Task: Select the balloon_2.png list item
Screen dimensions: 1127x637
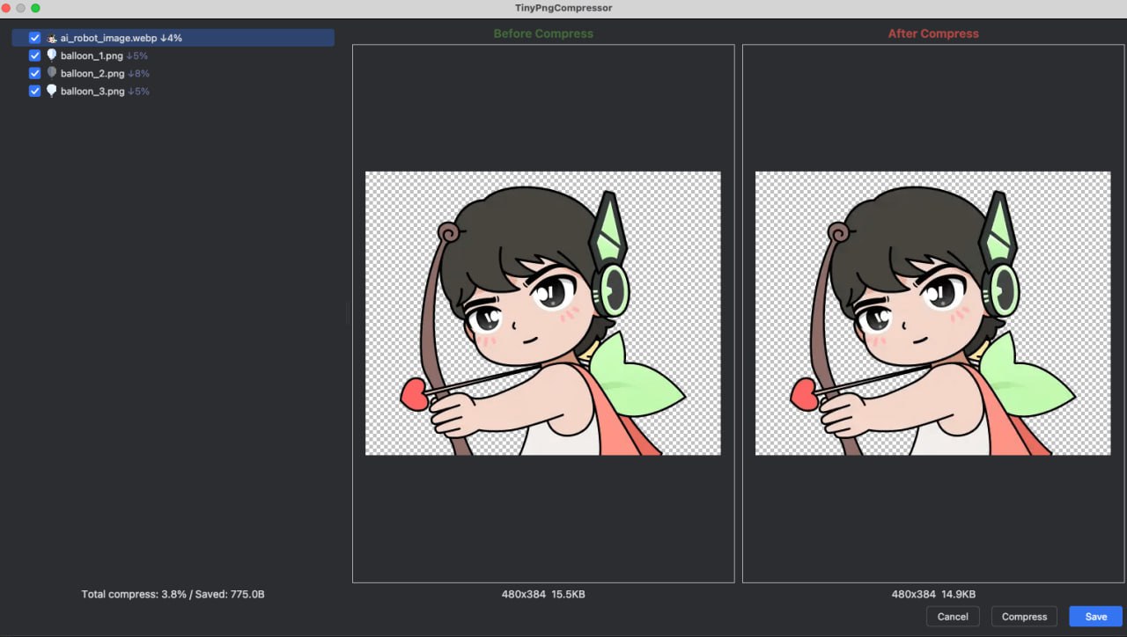Action: tap(173, 73)
